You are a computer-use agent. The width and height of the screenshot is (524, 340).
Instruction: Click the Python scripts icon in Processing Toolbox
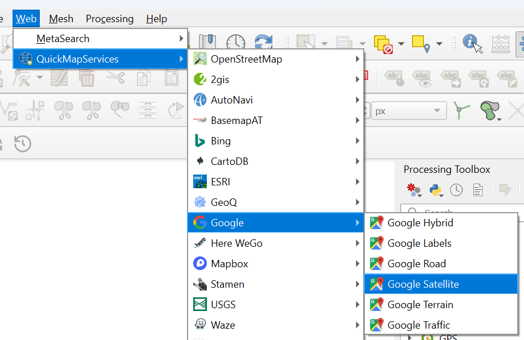pos(436,189)
